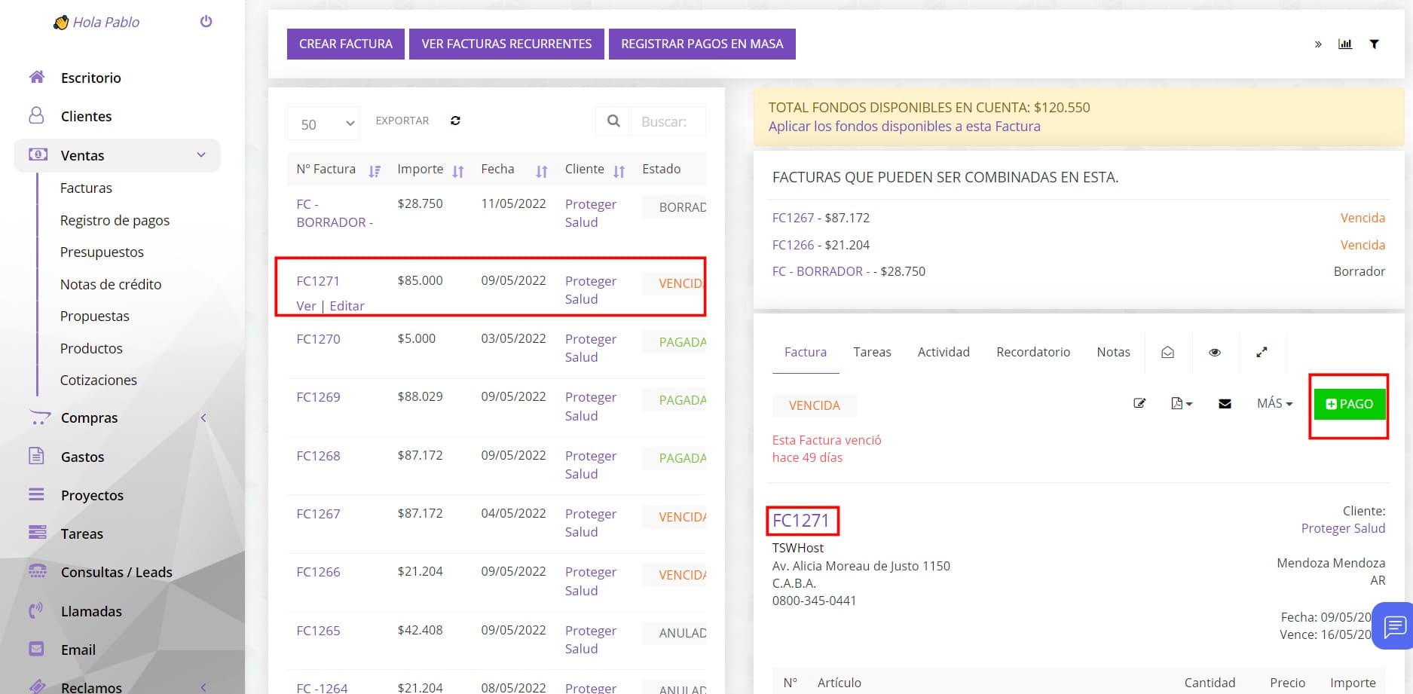
Task: Click the Tareas list icon
Action: (37, 533)
